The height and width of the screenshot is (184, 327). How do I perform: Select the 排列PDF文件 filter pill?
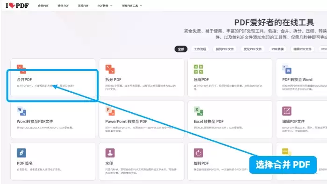coord(225,49)
